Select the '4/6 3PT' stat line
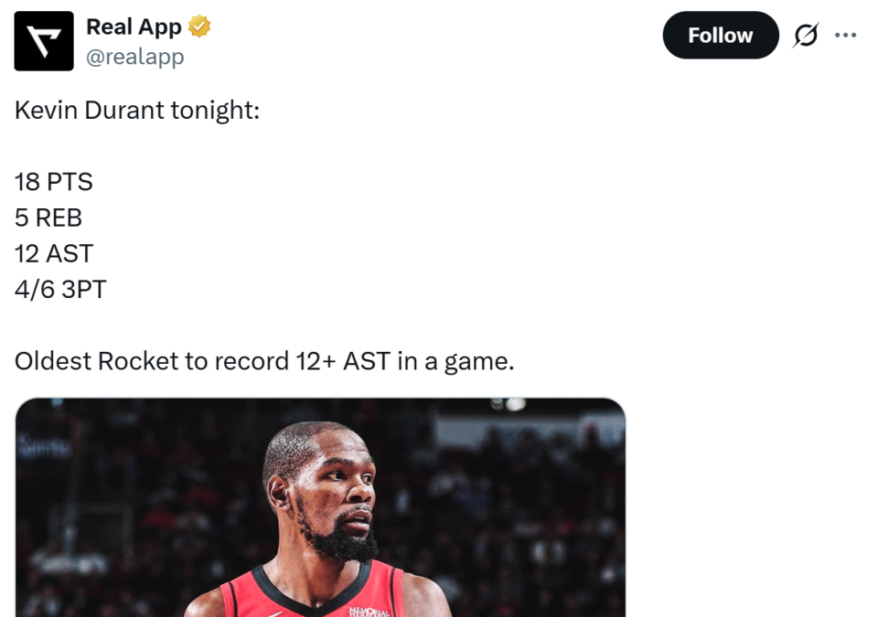 pos(60,290)
